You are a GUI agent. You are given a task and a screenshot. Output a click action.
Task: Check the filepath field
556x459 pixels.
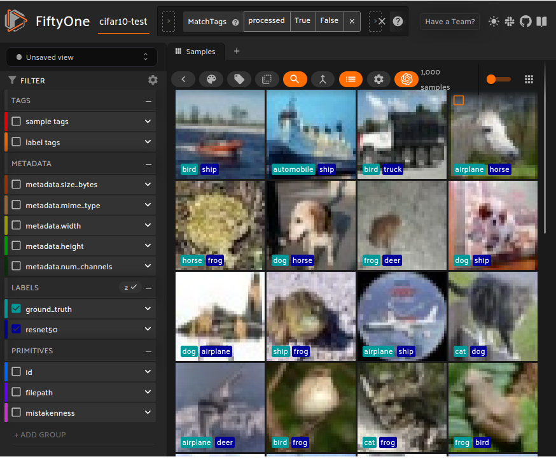pos(17,392)
